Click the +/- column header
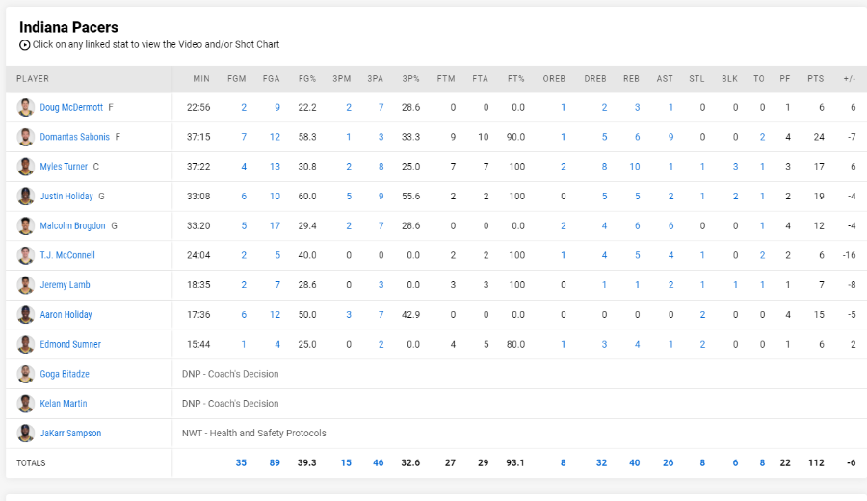The image size is (867, 501). (x=850, y=79)
